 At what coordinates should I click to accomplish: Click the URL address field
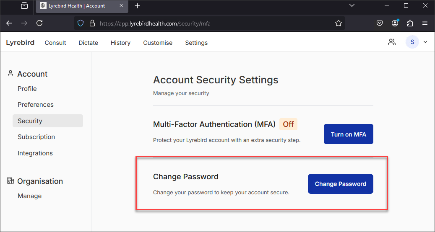pos(210,23)
